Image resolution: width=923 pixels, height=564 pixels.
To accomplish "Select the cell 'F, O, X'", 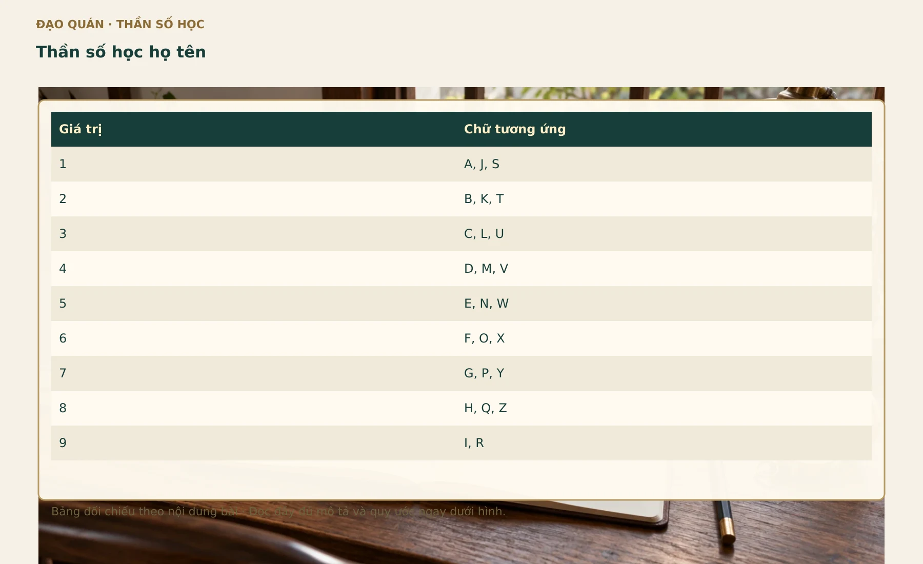I will 664,338.
